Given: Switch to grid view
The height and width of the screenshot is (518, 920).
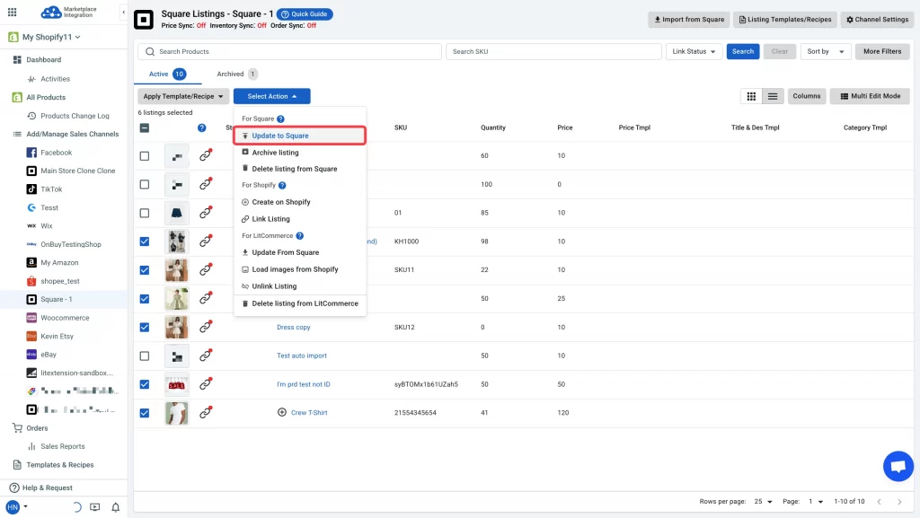Looking at the screenshot, I should click(x=751, y=96).
